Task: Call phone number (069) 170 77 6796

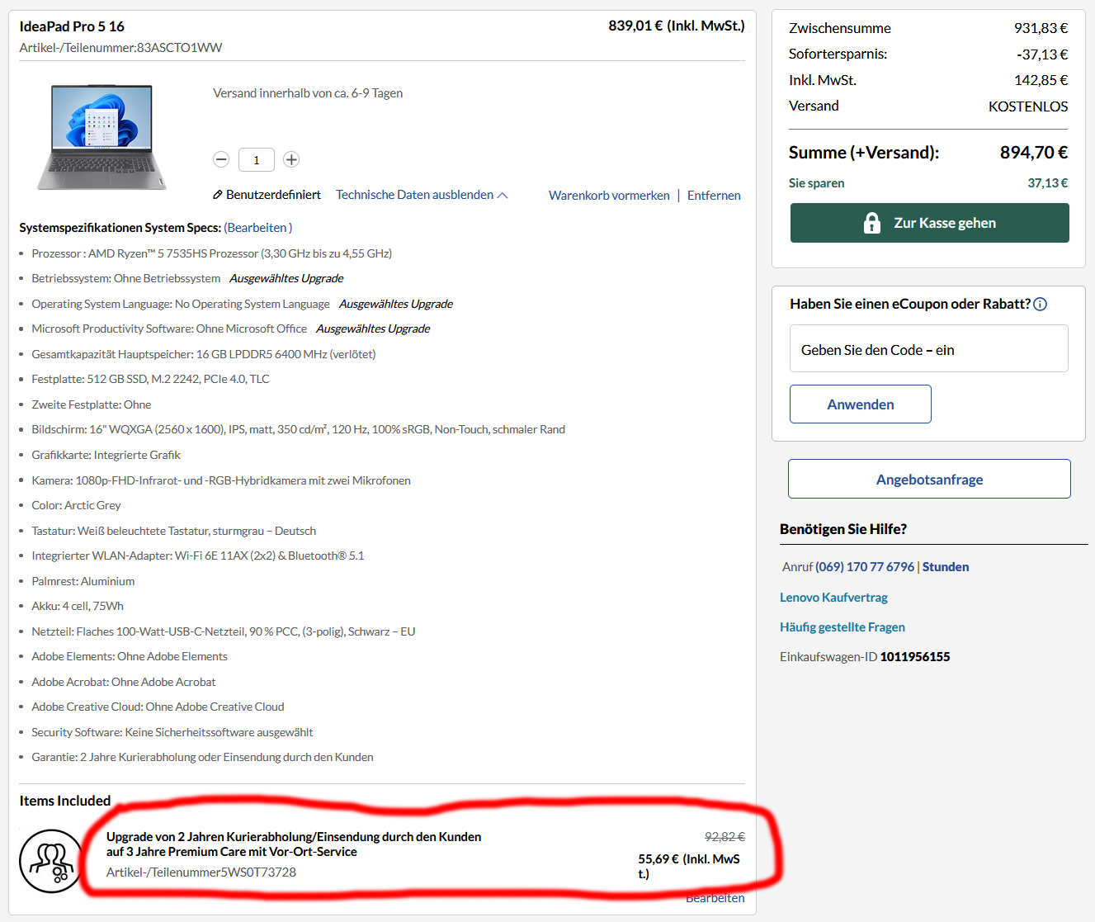Action: coord(865,567)
